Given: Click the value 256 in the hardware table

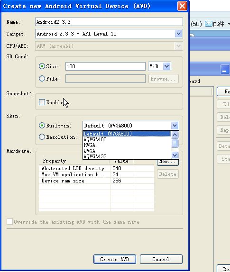Looking at the screenshot, I should pos(117,181).
